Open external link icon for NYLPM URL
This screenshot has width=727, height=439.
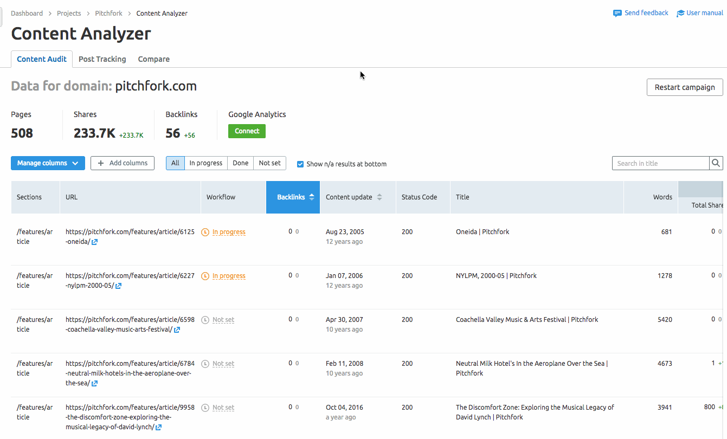[x=118, y=286]
